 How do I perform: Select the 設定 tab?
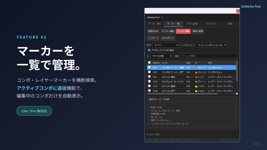click(230, 24)
